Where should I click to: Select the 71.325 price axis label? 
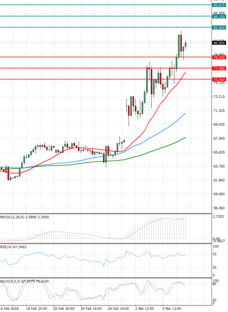coord(219,111)
